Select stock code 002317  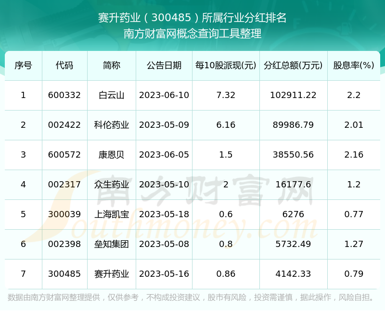[x=64, y=185]
